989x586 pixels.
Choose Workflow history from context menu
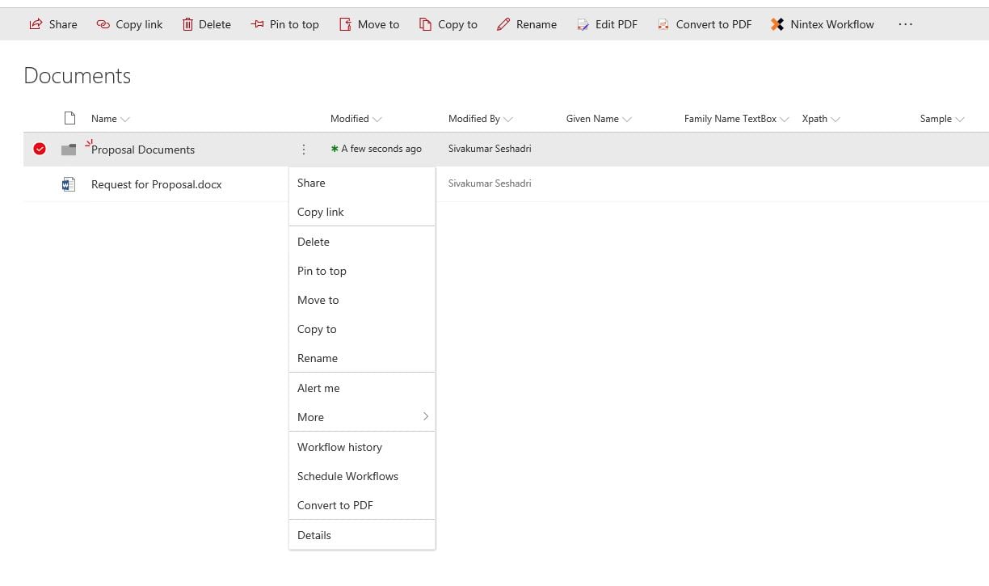coord(339,447)
